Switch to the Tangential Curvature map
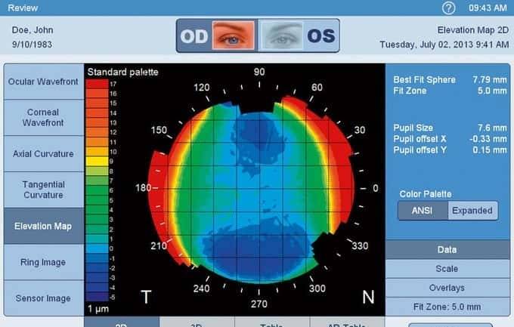Viewport: 514px width, 327px height. pyautogui.click(x=44, y=190)
